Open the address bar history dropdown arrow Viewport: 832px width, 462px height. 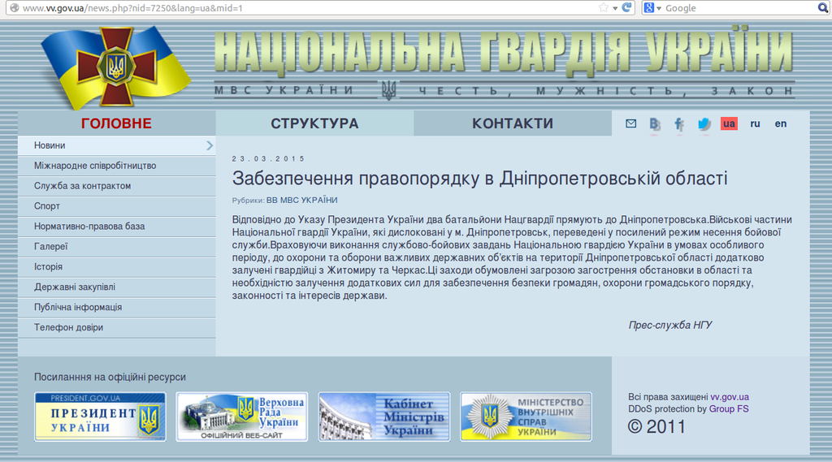[x=615, y=8]
